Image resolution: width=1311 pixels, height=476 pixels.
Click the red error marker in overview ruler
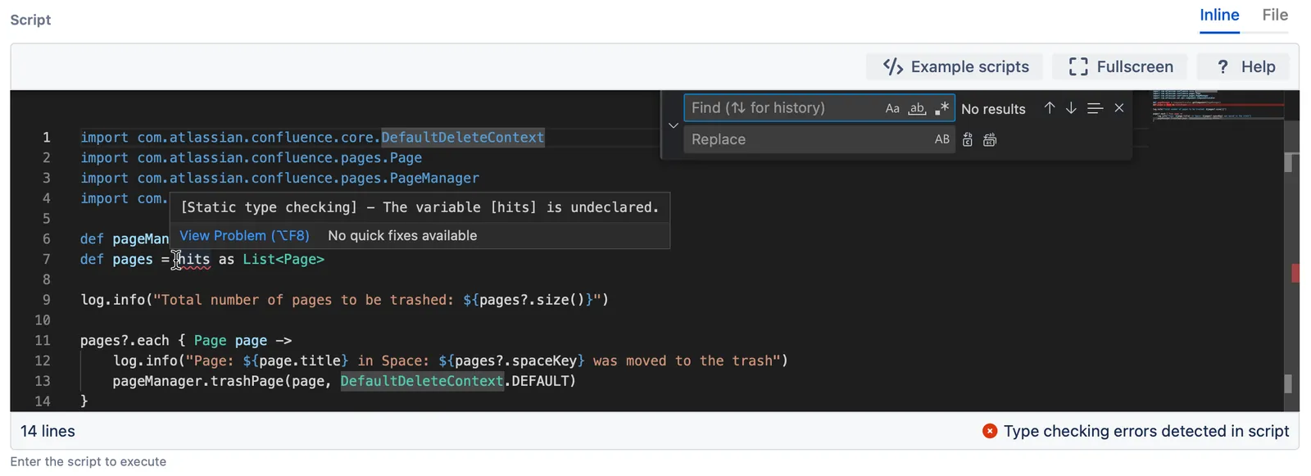(x=1295, y=274)
